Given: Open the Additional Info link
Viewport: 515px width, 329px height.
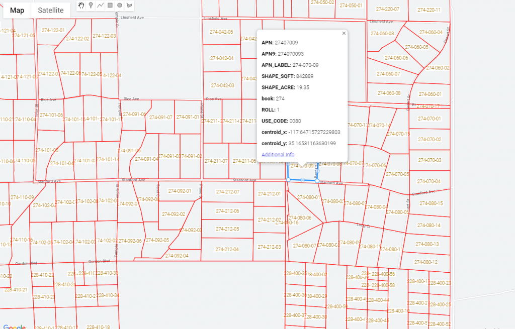Looking at the screenshot, I should point(278,154).
